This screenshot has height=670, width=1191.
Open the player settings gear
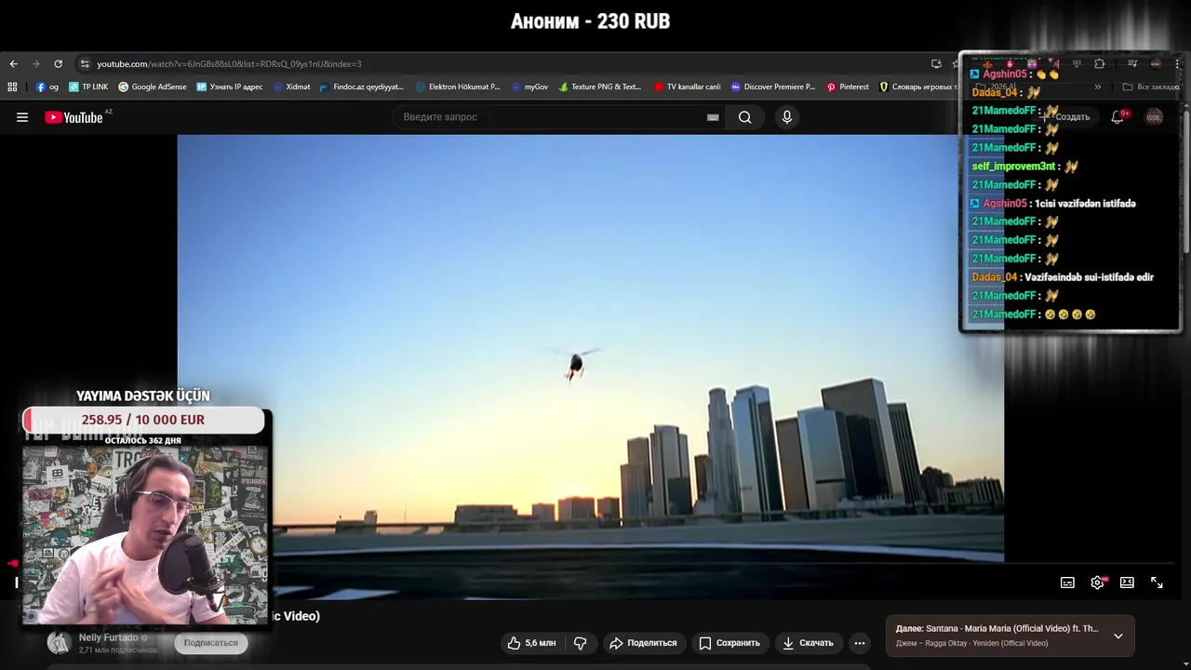[1097, 583]
